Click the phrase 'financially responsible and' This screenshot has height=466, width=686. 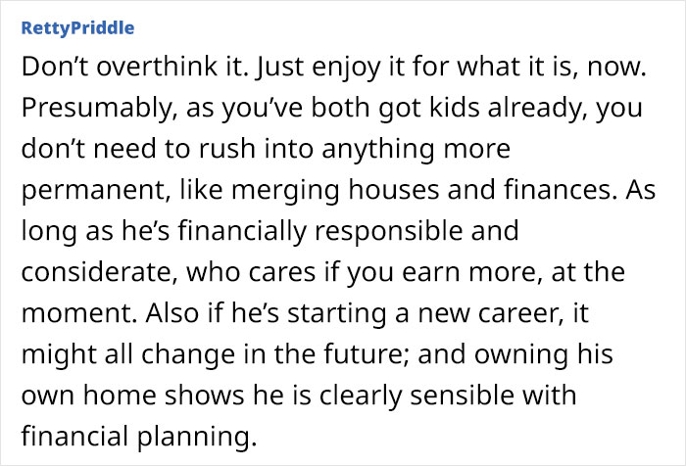[x=348, y=231]
